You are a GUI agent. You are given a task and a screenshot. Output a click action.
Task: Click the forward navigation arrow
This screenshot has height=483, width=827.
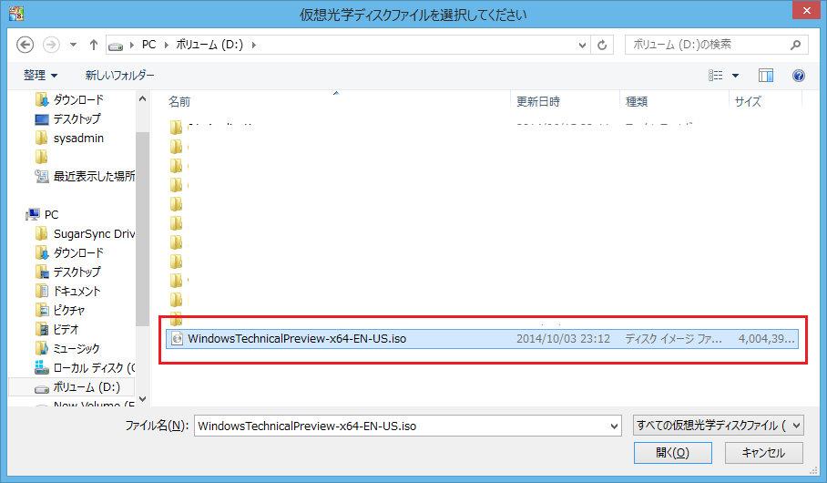(51, 45)
